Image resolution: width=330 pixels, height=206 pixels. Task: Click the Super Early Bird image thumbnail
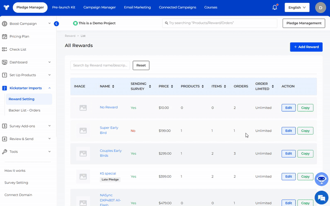[x=83, y=131]
